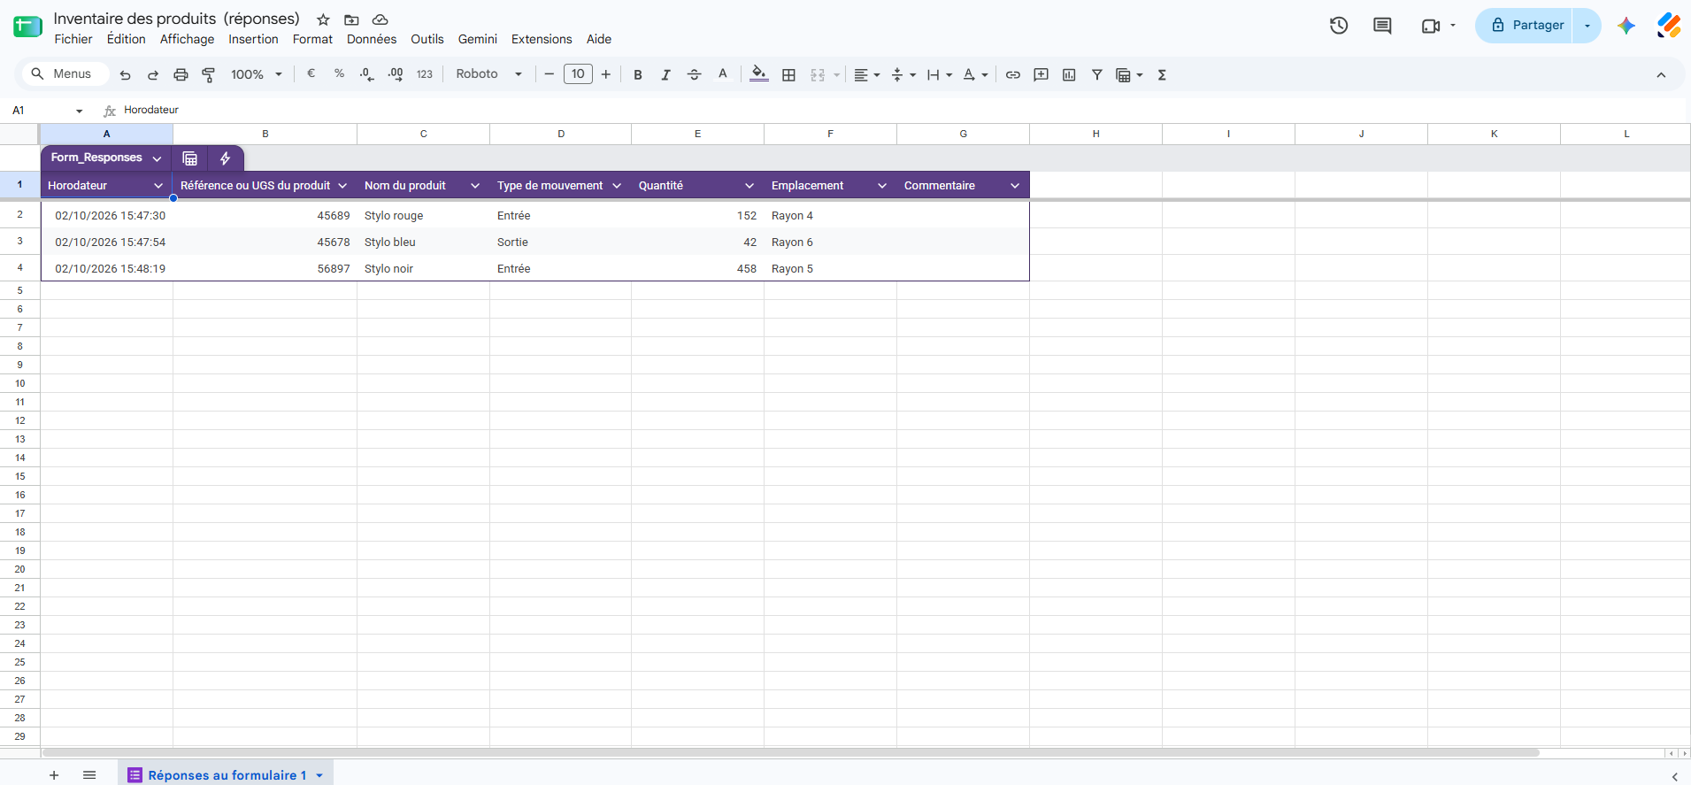Screen dimensions: 1691x785
Task: Add a new sheet with plus button
Action: click(x=54, y=775)
